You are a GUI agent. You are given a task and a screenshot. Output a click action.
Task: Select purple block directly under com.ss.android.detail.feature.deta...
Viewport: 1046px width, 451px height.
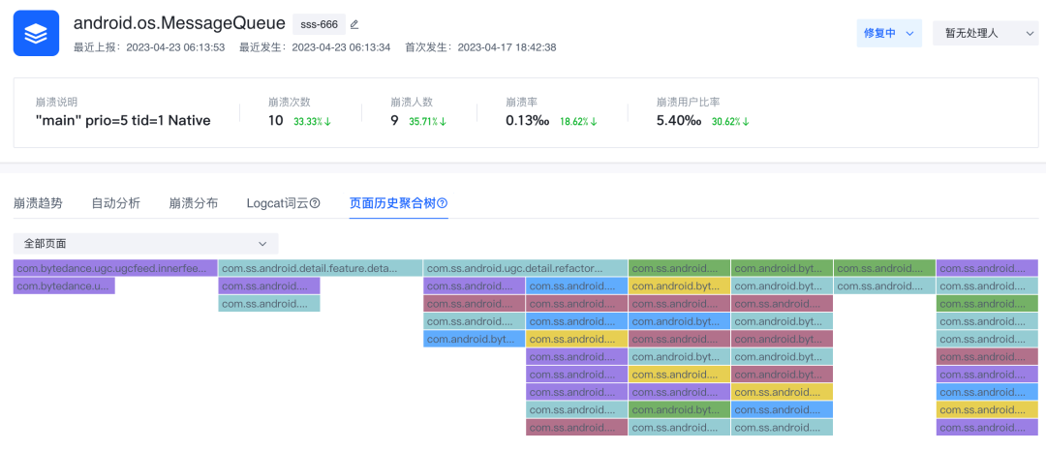point(269,286)
